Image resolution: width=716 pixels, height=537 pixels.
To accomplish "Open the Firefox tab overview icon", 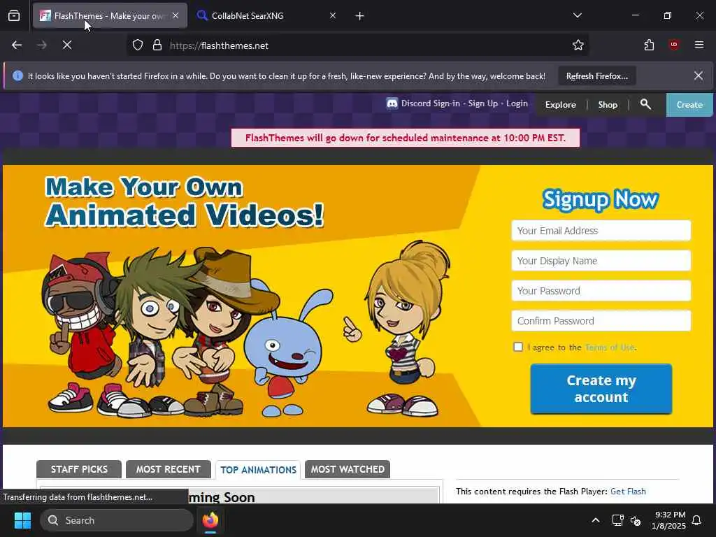I will 14,15.
